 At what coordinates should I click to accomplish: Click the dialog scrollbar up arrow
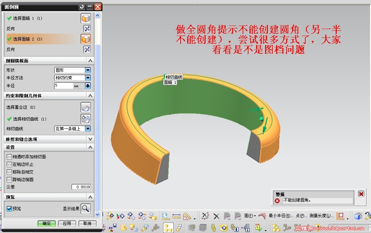point(98,16)
